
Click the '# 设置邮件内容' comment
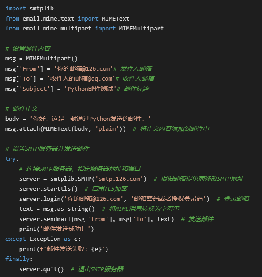tap(28, 48)
